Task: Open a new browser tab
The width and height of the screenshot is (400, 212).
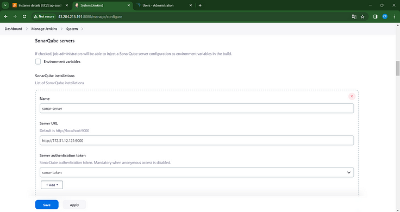Action: pos(200,5)
